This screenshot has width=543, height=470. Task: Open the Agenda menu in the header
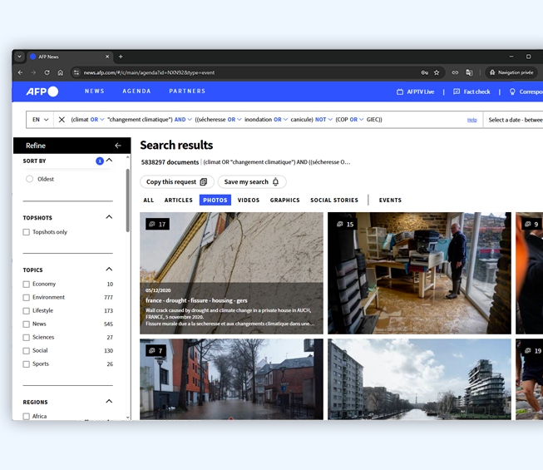click(x=136, y=92)
